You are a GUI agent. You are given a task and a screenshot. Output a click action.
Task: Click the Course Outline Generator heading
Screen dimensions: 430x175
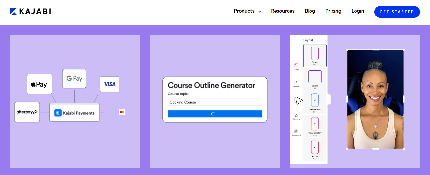click(x=211, y=85)
